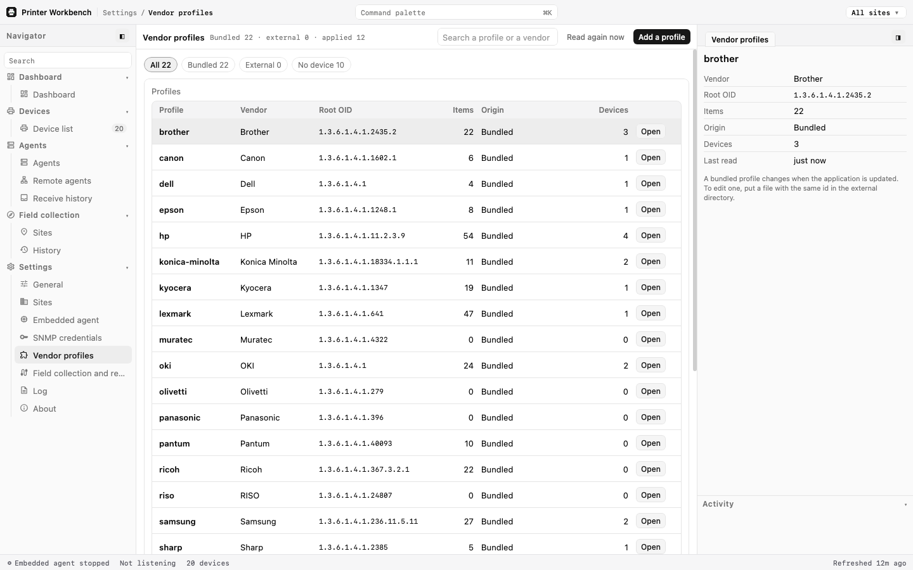Click the Printer Workbench app logo icon
Viewport: 913px width, 570px height.
(x=11, y=12)
